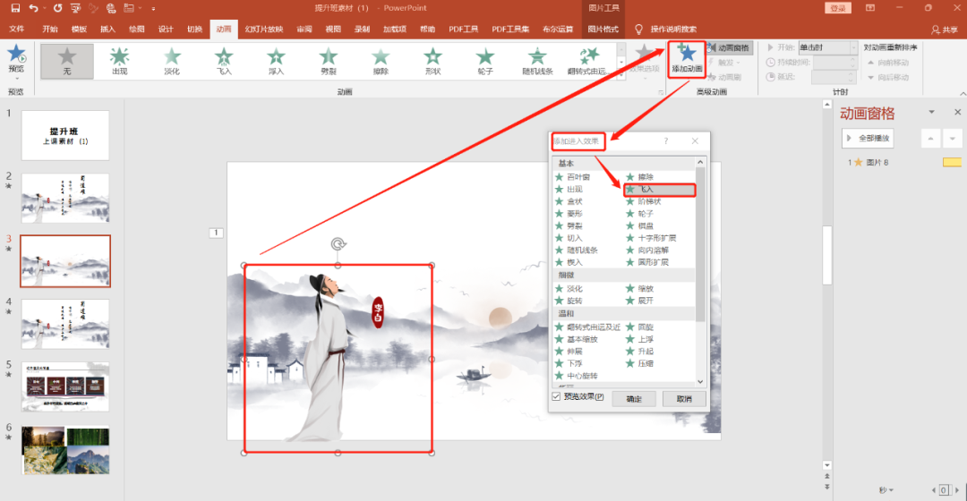Move animation up in pane order
The height and width of the screenshot is (501, 967).
point(930,138)
